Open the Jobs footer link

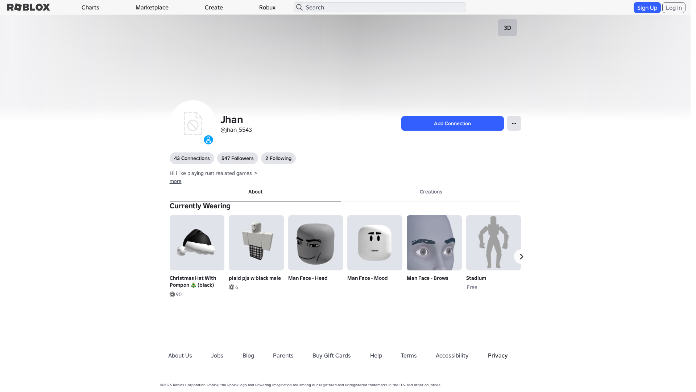pyautogui.click(x=217, y=356)
